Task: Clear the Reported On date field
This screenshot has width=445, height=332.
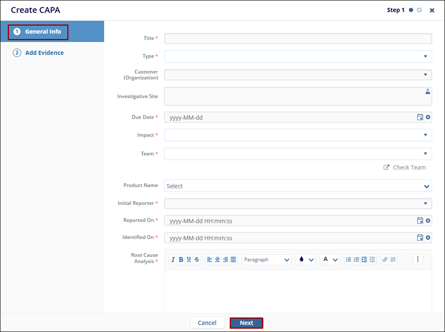Action: click(x=428, y=221)
